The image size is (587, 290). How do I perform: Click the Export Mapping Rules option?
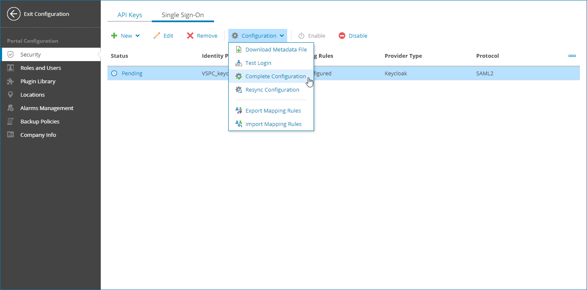pyautogui.click(x=273, y=110)
